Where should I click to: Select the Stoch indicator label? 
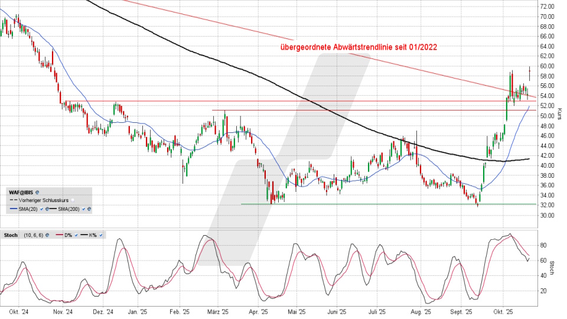tap(11, 235)
